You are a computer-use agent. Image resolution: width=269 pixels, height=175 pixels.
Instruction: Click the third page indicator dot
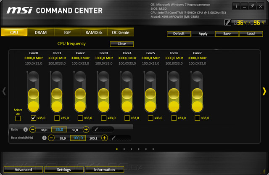click(132, 149)
